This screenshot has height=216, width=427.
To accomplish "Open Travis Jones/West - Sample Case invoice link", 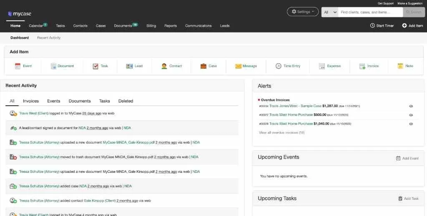I will coord(295,106).
